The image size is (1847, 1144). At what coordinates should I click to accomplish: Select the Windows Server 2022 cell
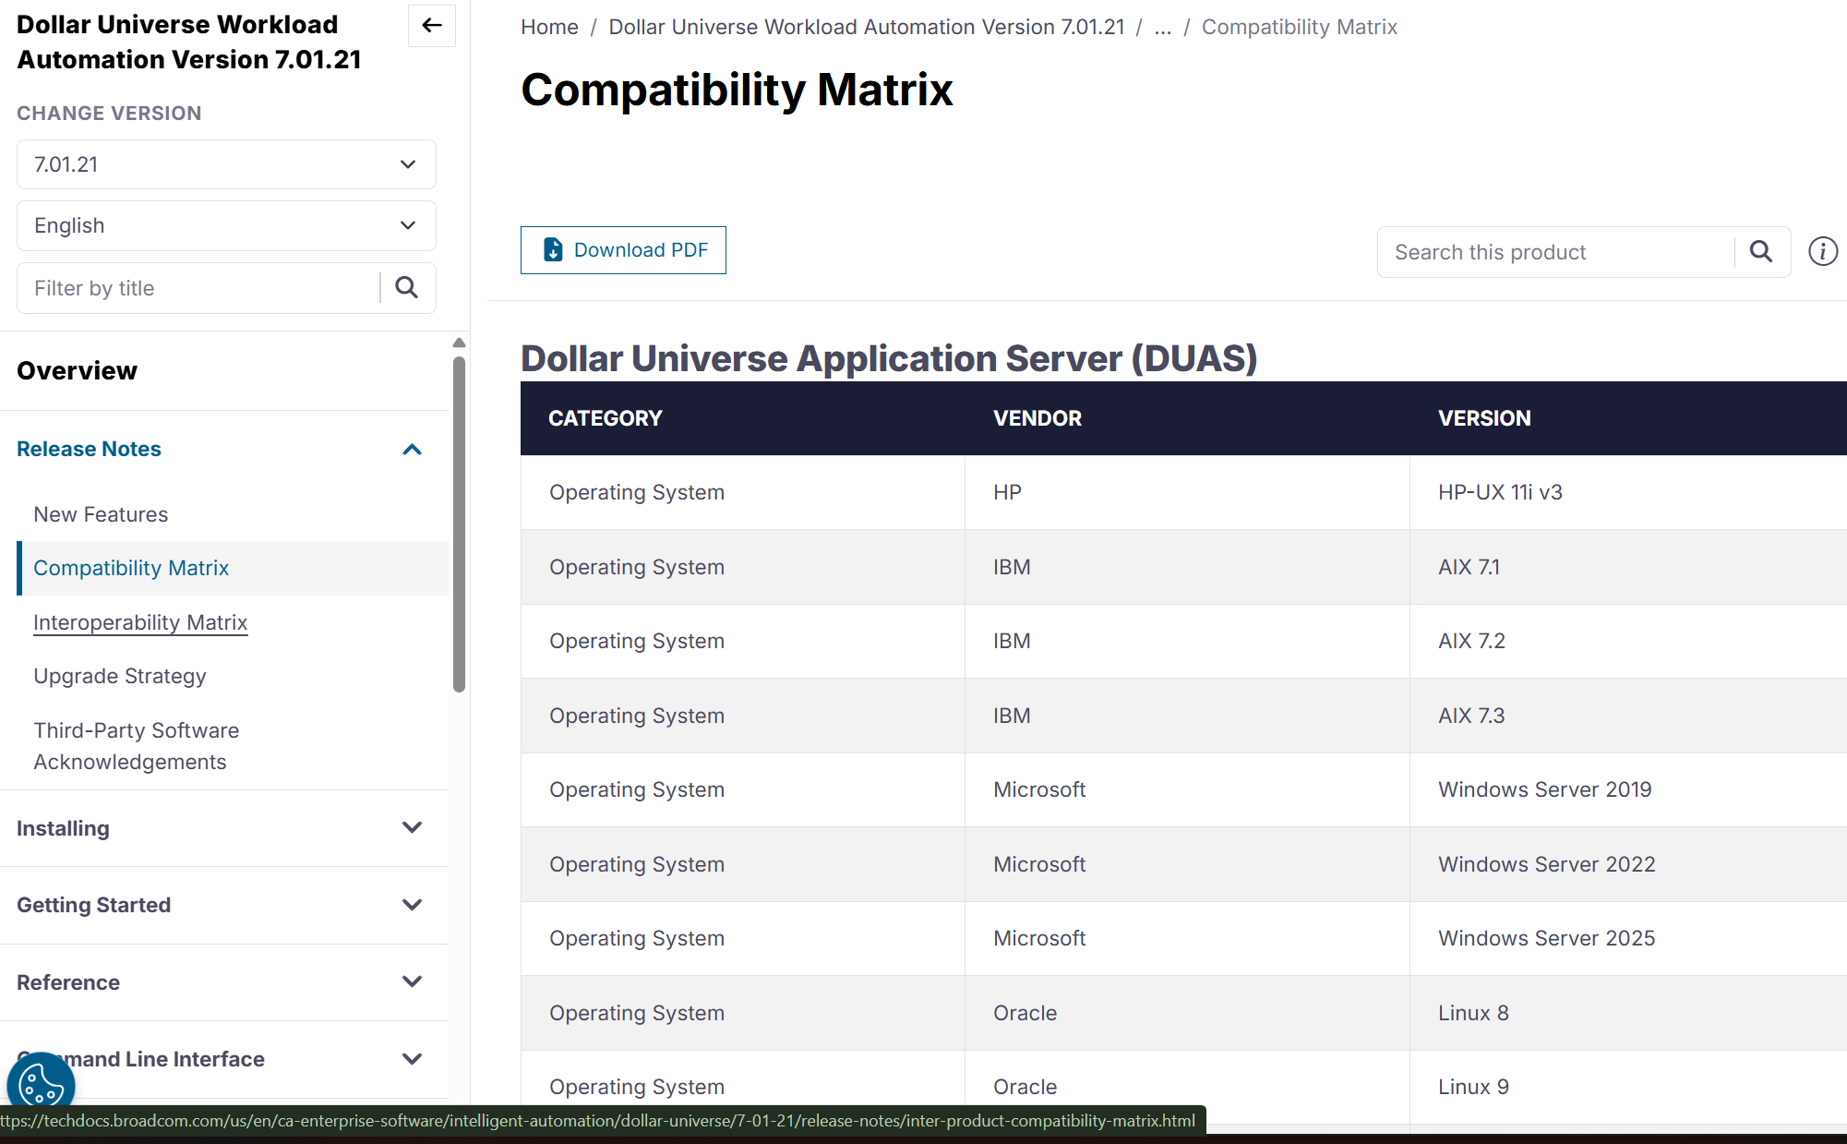pos(1628,864)
